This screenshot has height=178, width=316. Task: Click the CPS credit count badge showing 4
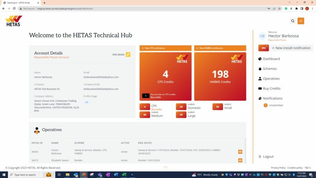tap(145, 107)
